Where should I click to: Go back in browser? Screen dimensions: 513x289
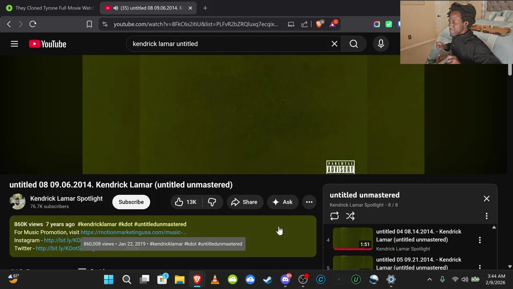(x=9, y=24)
